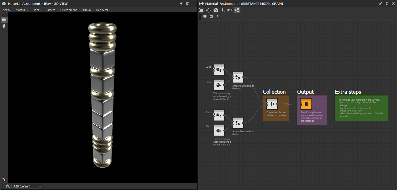Select the light bulb icon in the 3D view sidebar
This screenshot has height=190, width=397.
tap(4, 26)
